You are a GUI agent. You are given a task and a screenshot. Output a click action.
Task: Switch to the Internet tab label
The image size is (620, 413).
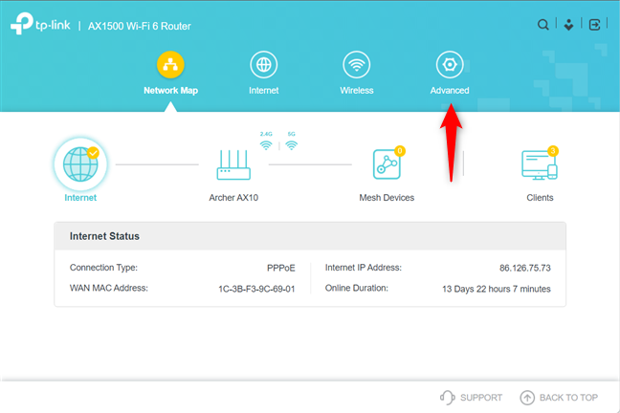(264, 91)
